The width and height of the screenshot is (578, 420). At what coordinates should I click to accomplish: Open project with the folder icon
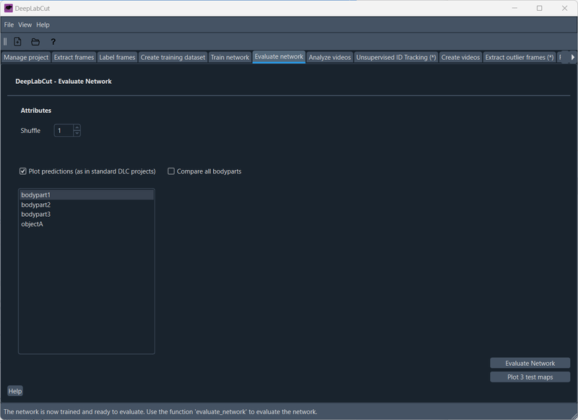click(35, 42)
